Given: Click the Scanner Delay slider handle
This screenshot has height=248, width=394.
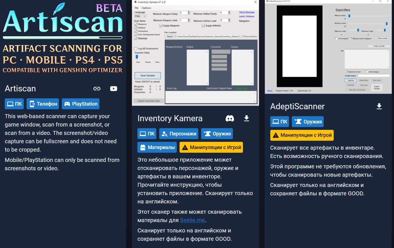Looking at the screenshot, I should [x=137, y=57].
